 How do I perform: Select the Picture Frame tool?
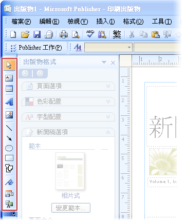click(x=9, y=115)
